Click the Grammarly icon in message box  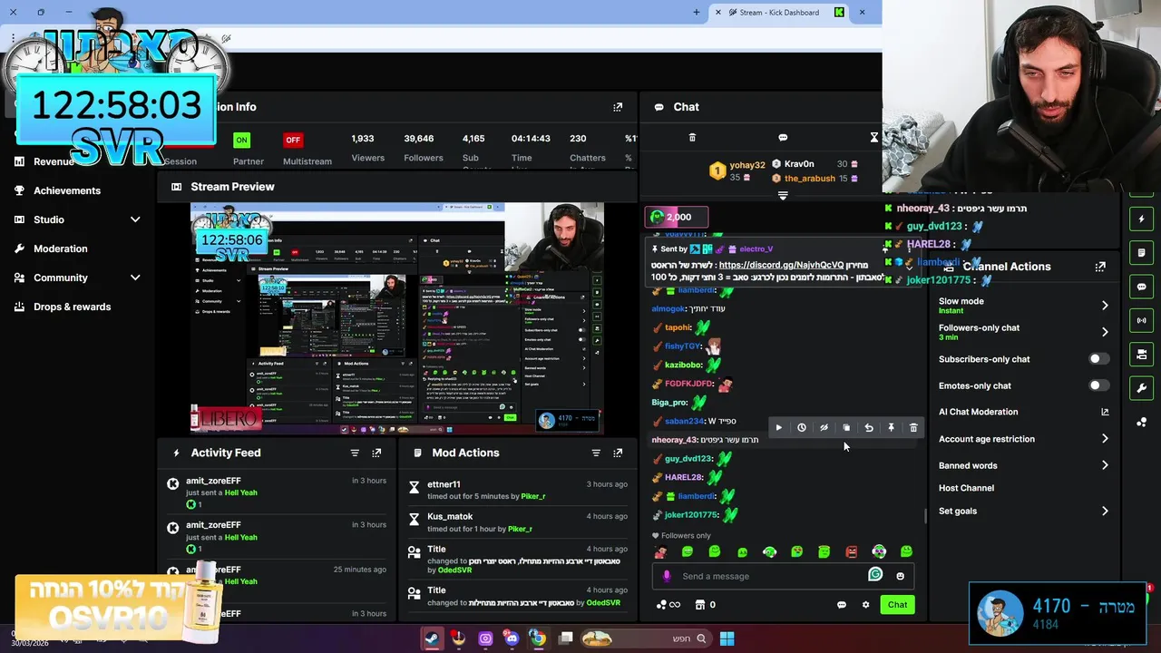(x=875, y=574)
